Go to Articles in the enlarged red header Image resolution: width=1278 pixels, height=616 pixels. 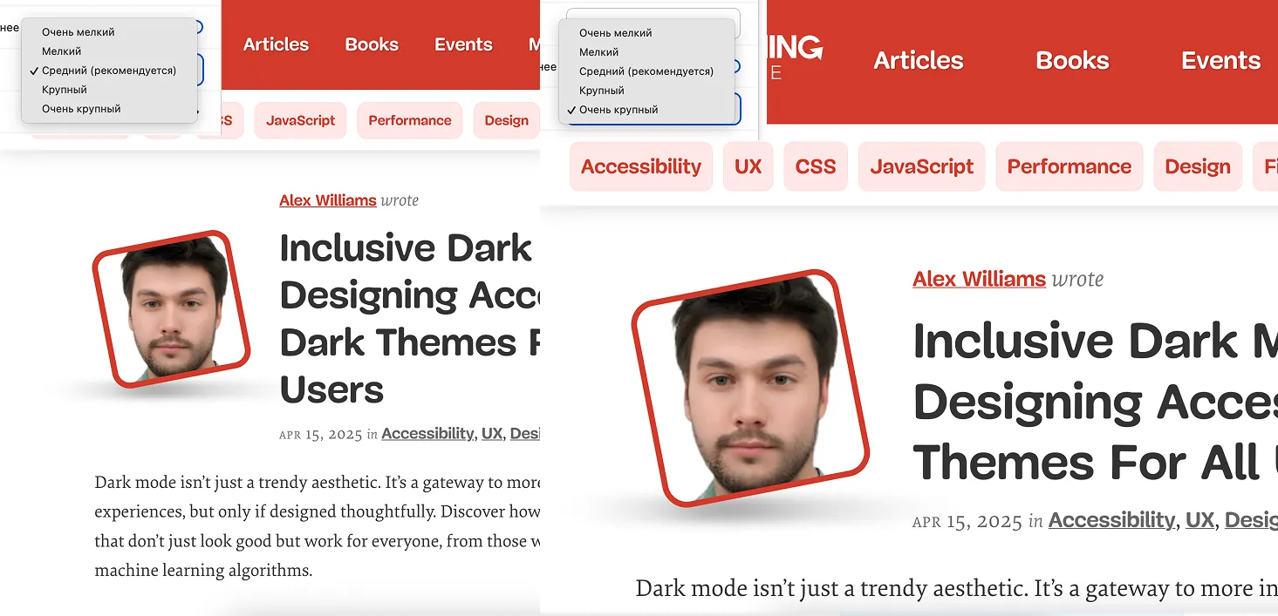(919, 61)
